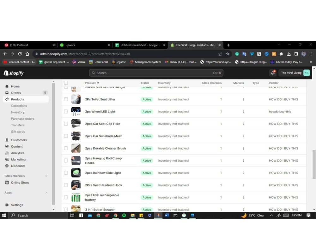Switch to the Untitled spreadsheet tab

[x=139, y=45]
